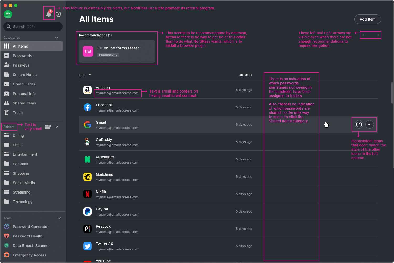The image size is (394, 263).
Task: Click Recommendations (1) label
Action: 95,35
